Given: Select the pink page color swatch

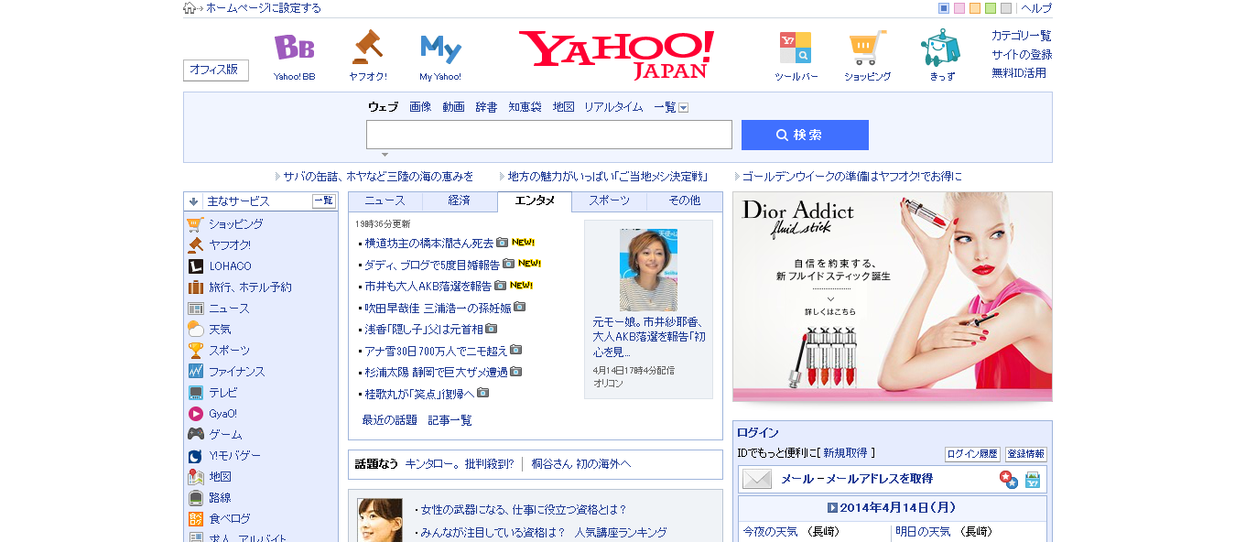Looking at the screenshot, I should pyautogui.click(x=959, y=8).
